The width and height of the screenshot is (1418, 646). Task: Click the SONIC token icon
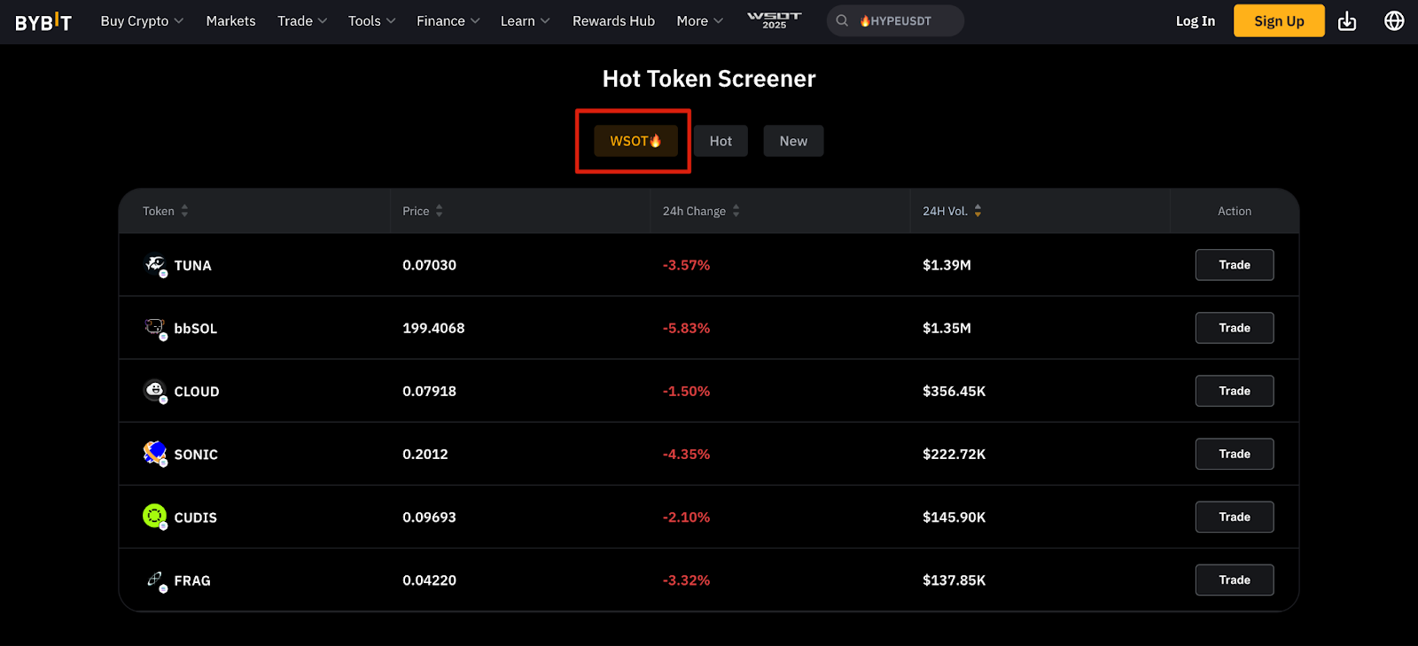(x=155, y=454)
